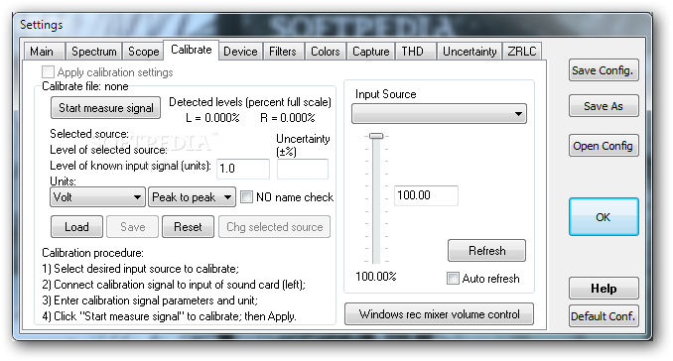Open the Input Source dropdown

point(439,114)
